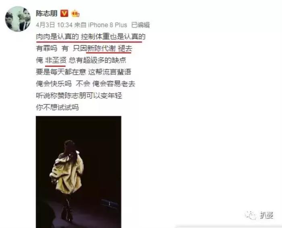Select the line 要是每天都在意 这帮流言蜚语
This screenshot has height=228, width=282.
(84, 72)
